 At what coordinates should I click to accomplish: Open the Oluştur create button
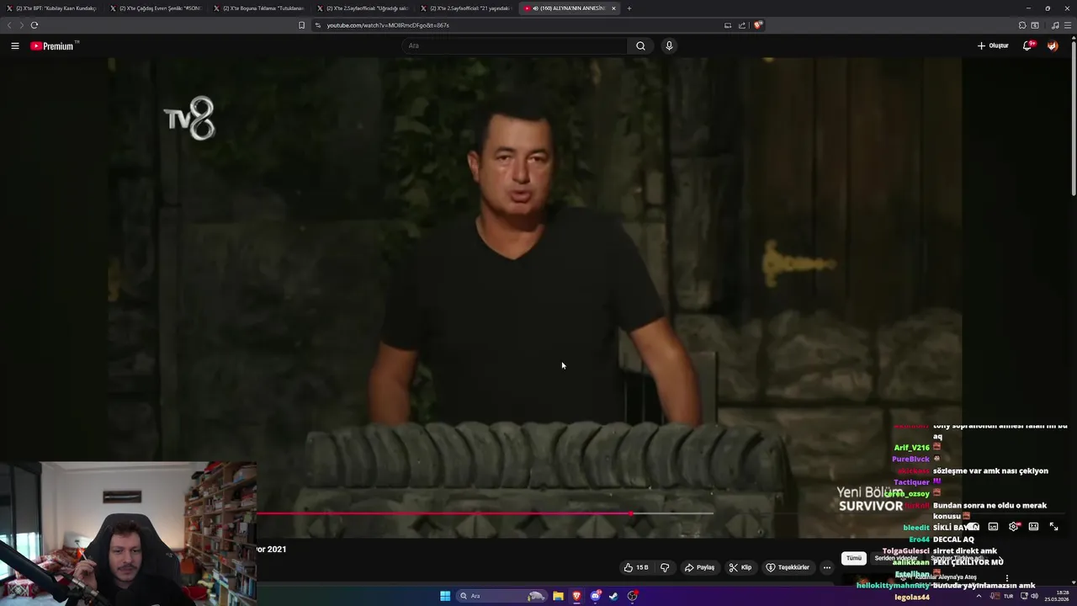coord(993,45)
